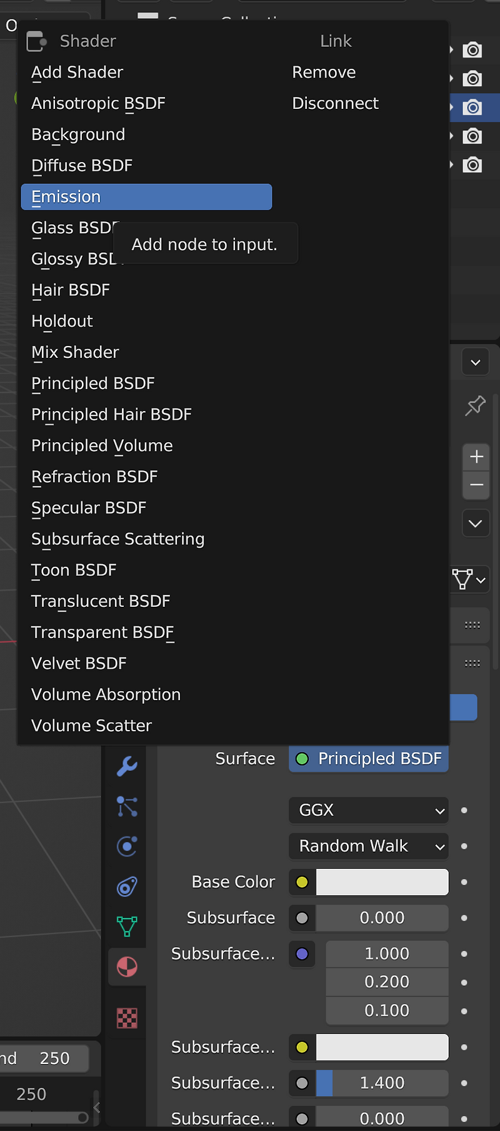Click Remove under the Link column
Viewport: 500px width, 1131px height.
[324, 72]
